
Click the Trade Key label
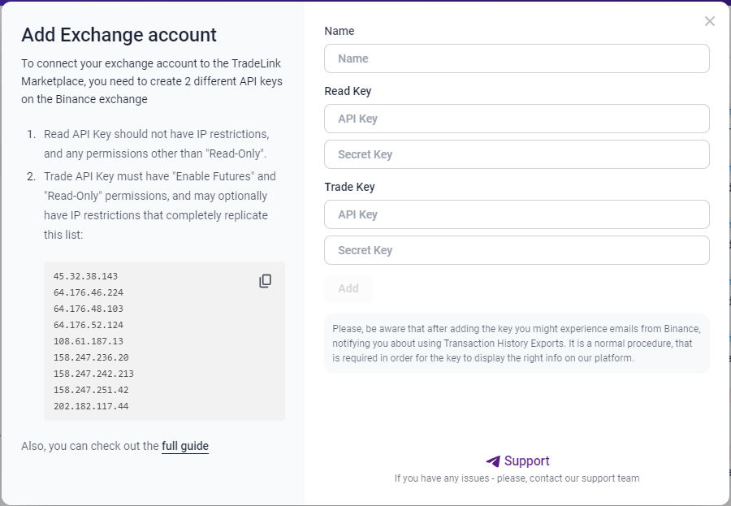[x=349, y=187]
